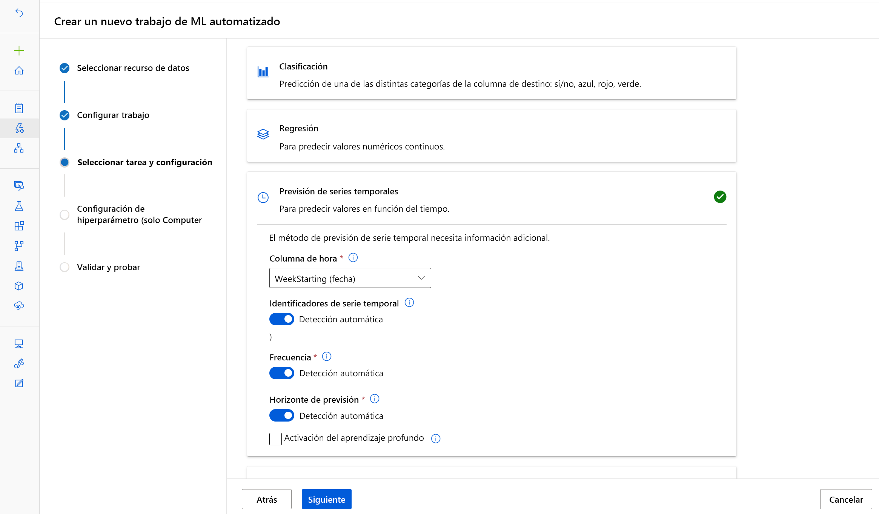Open the Endpoints cloud icon
The height and width of the screenshot is (514, 879).
[19, 305]
